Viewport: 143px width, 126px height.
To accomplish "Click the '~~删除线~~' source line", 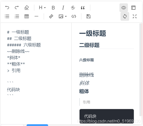I will point(18,51).
